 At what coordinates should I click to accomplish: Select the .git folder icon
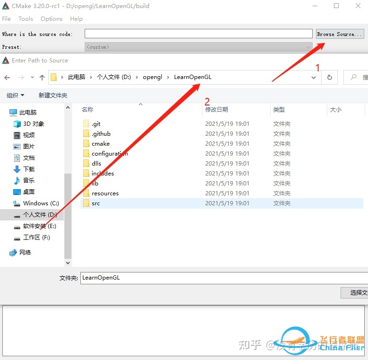pos(86,123)
